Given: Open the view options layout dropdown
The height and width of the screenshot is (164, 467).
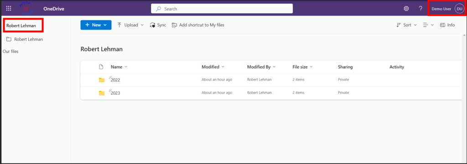Looking at the screenshot, I should pyautogui.click(x=428, y=25).
